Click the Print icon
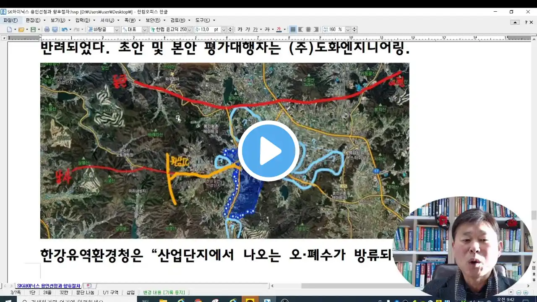This screenshot has width=537, height=302. [47, 29]
